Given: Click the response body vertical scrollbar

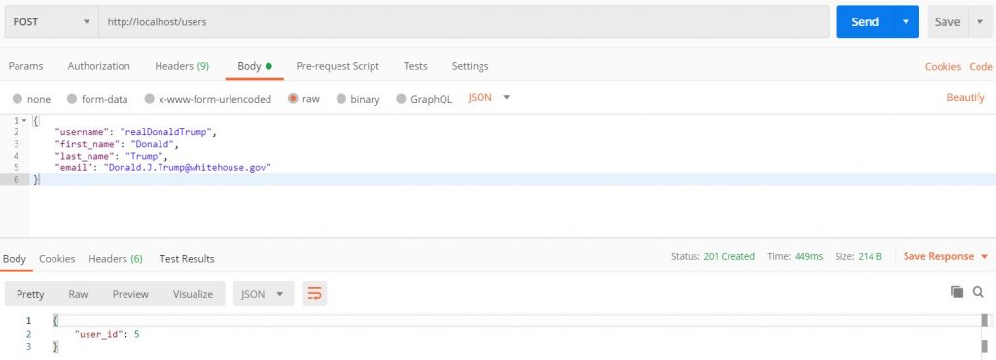Looking at the screenshot, I should point(985,336).
